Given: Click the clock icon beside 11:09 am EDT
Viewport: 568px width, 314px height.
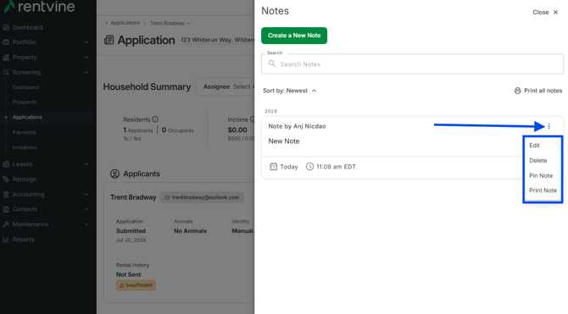Looking at the screenshot, I should coord(309,167).
